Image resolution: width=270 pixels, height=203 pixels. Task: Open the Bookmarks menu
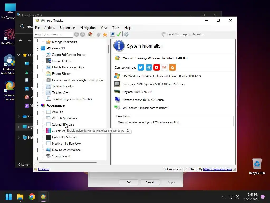pos(68,28)
